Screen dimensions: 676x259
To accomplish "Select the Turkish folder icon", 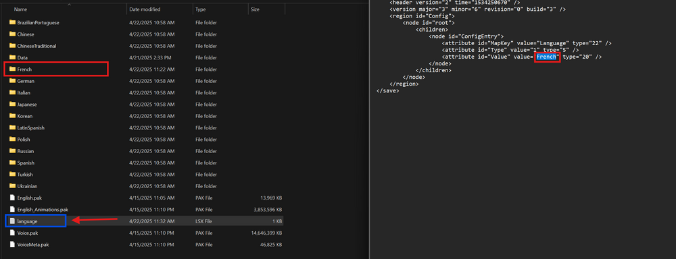I will [x=12, y=174].
